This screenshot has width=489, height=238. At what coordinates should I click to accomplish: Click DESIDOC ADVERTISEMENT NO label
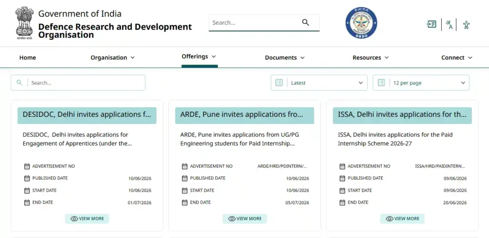click(53, 166)
